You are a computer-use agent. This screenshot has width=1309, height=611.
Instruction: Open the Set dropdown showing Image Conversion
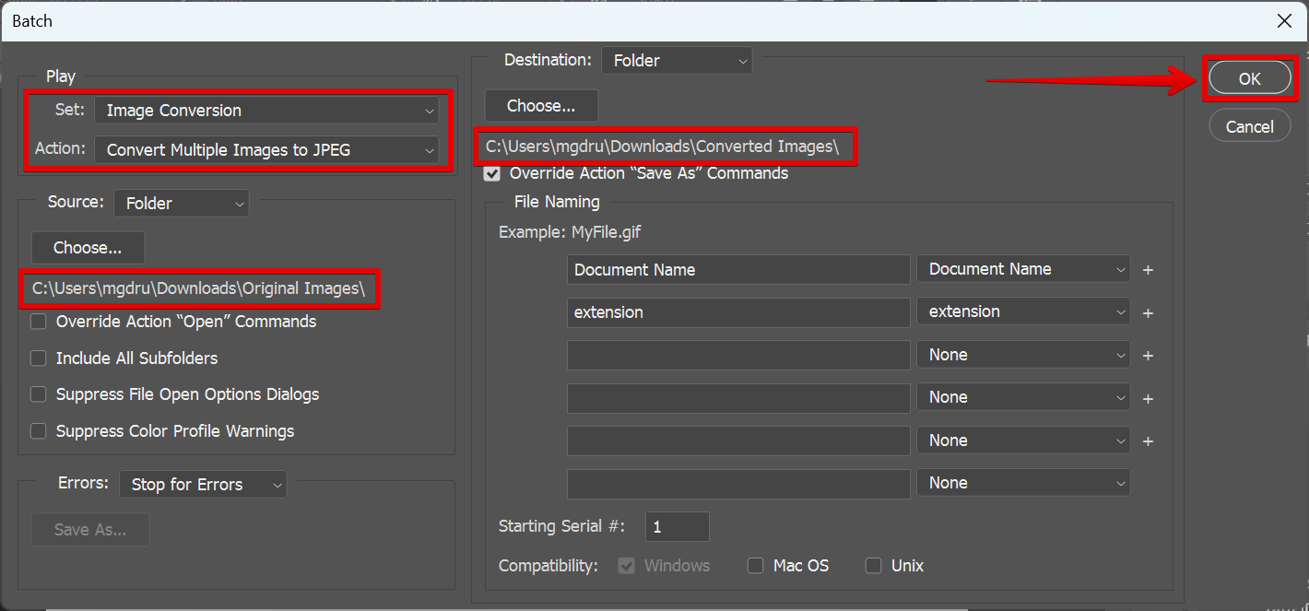(266, 111)
